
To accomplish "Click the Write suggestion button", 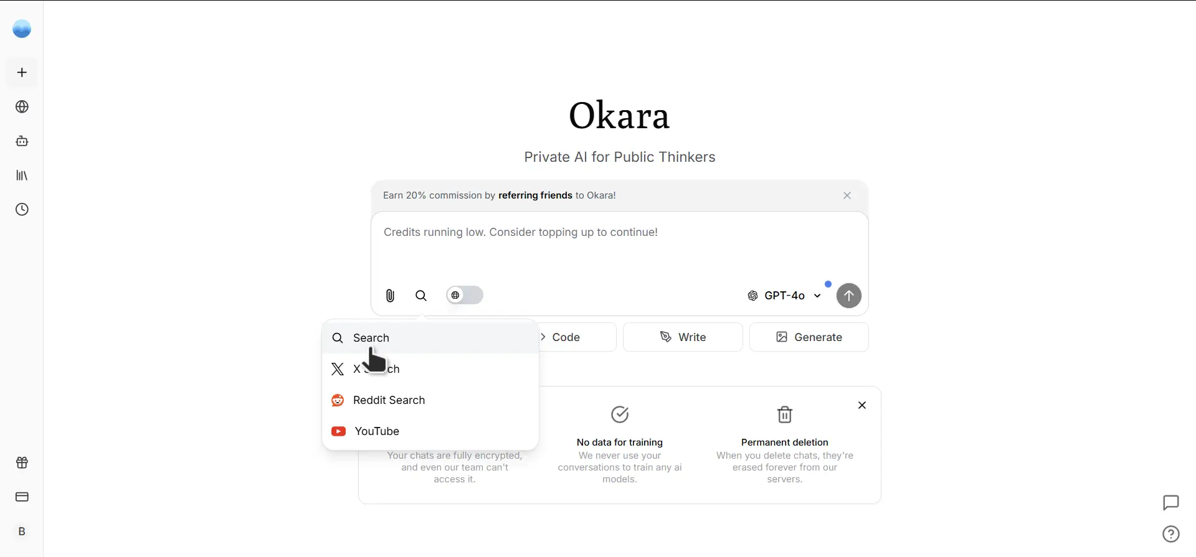I will [x=683, y=337].
